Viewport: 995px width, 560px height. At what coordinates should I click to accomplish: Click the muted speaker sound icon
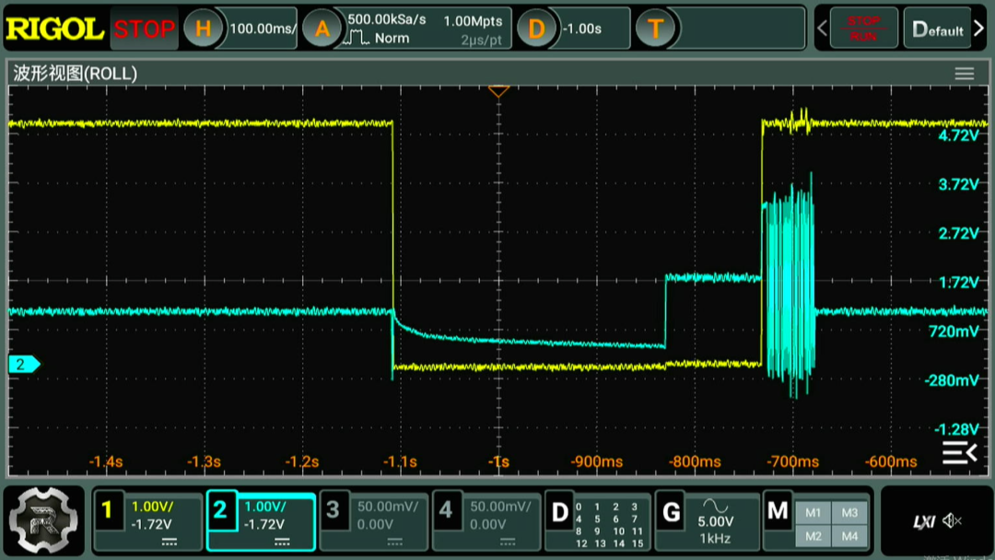(x=952, y=521)
